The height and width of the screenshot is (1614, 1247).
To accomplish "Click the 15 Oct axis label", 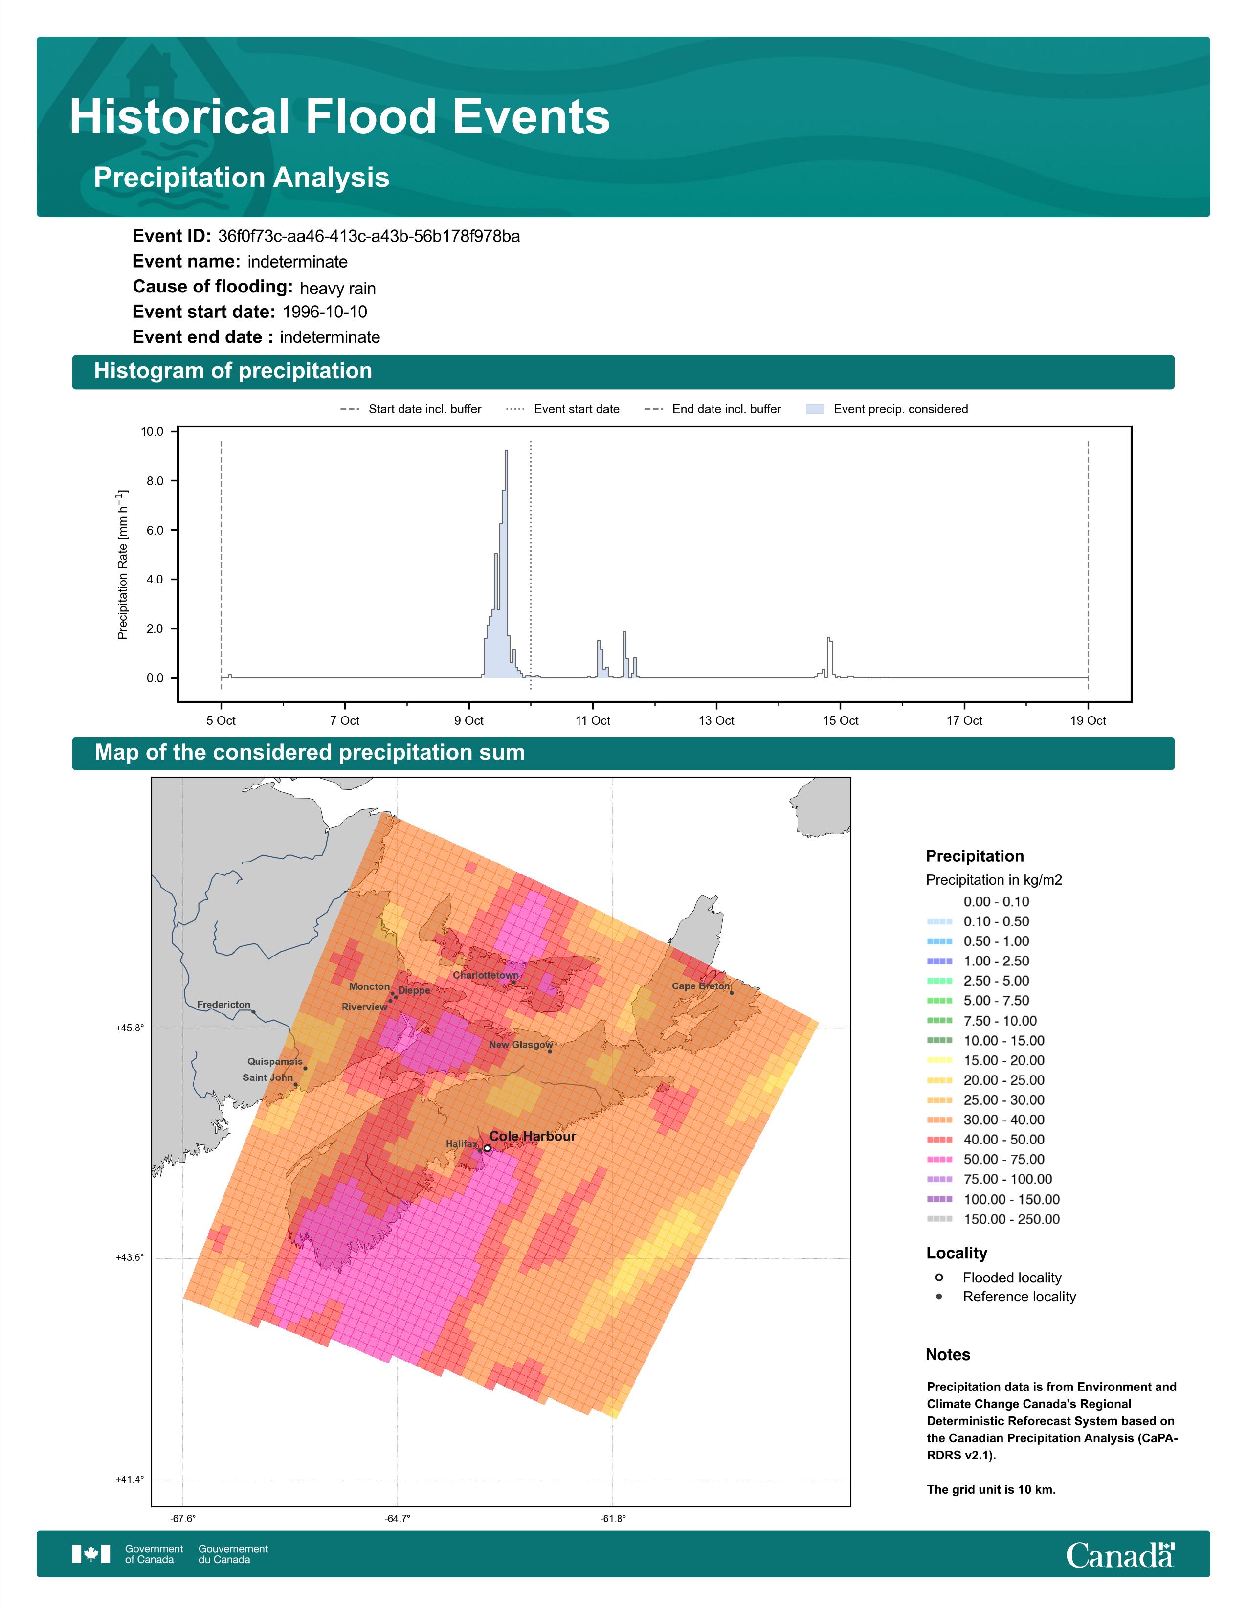I will [841, 720].
